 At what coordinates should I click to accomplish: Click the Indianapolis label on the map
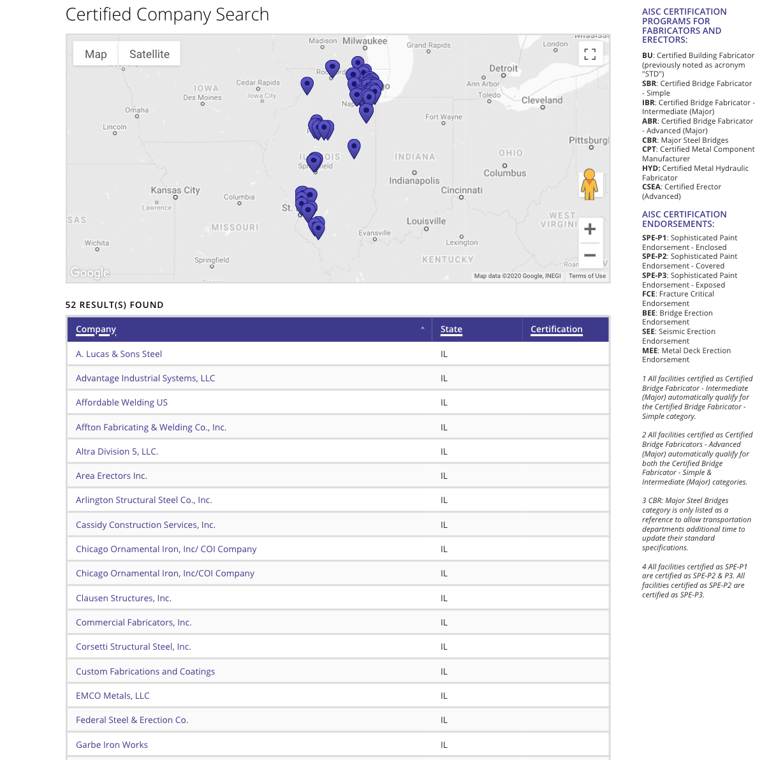point(414,180)
